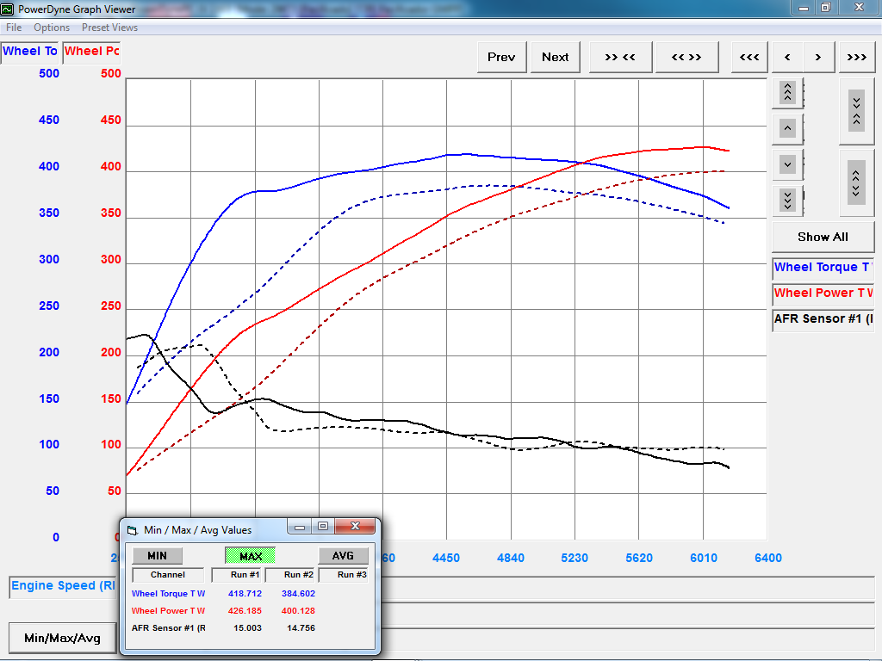This screenshot has height=661, width=882.
Task: Click the triple down-chevron scroll button
Action: (787, 200)
